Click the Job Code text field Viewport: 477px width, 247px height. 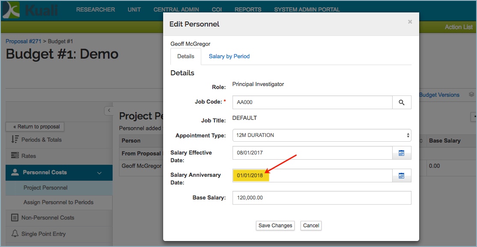pyautogui.click(x=312, y=102)
